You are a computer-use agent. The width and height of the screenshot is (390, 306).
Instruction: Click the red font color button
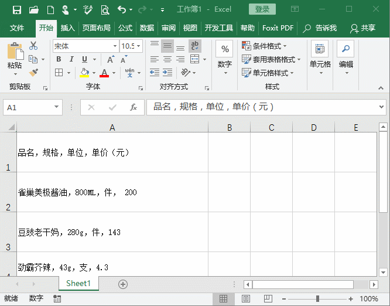pyautogui.click(x=104, y=73)
